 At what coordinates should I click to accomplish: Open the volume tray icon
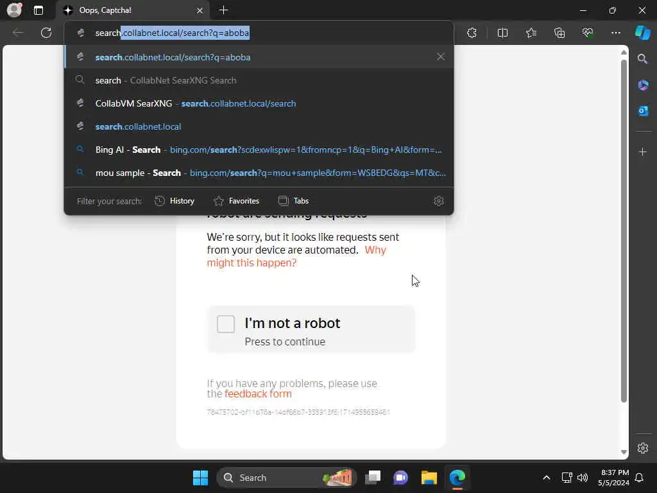(x=583, y=478)
